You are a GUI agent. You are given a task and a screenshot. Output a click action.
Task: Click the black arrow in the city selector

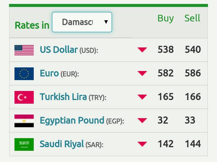[x=106, y=22]
